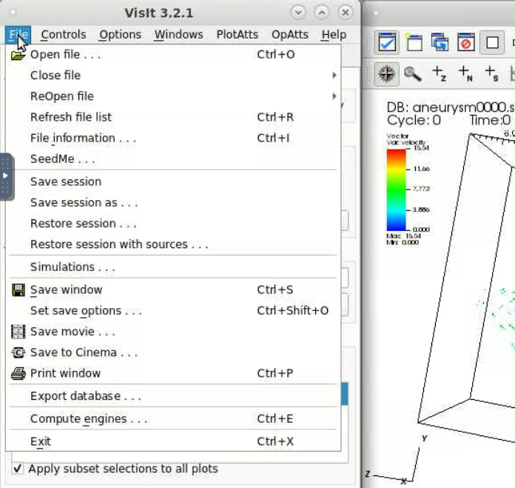Choose Save window menu entry

(173, 290)
